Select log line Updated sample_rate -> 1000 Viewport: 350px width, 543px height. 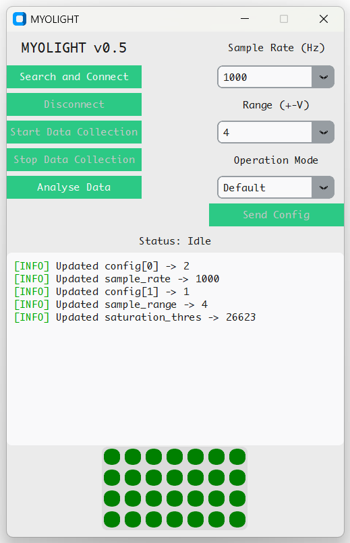tap(117, 279)
